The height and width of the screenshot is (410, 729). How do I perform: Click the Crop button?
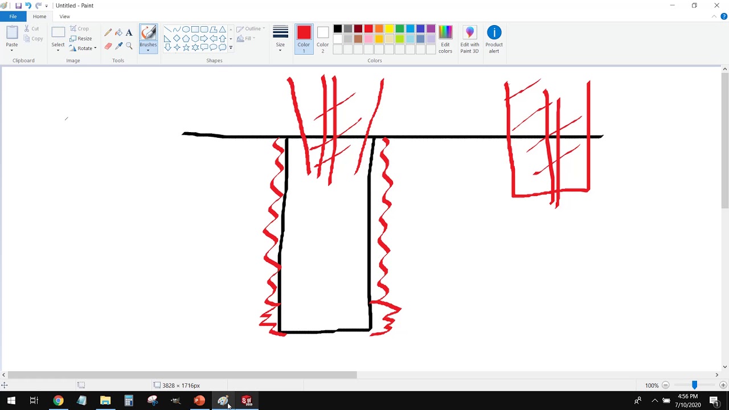point(79,28)
